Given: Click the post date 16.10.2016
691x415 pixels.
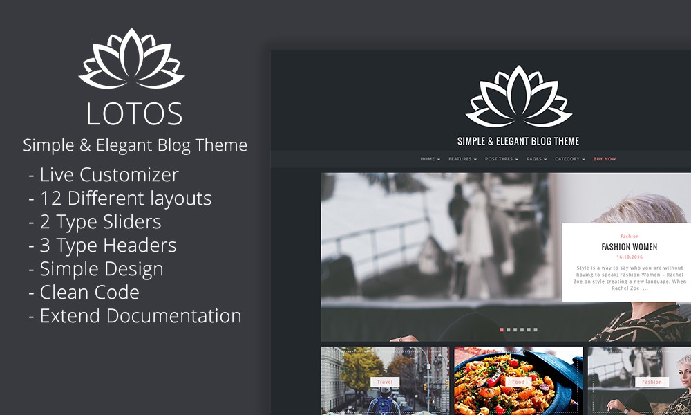Looking at the screenshot, I should tap(629, 257).
